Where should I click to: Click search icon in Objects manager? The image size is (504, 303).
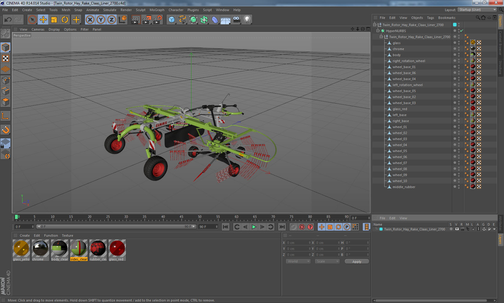(x=478, y=18)
